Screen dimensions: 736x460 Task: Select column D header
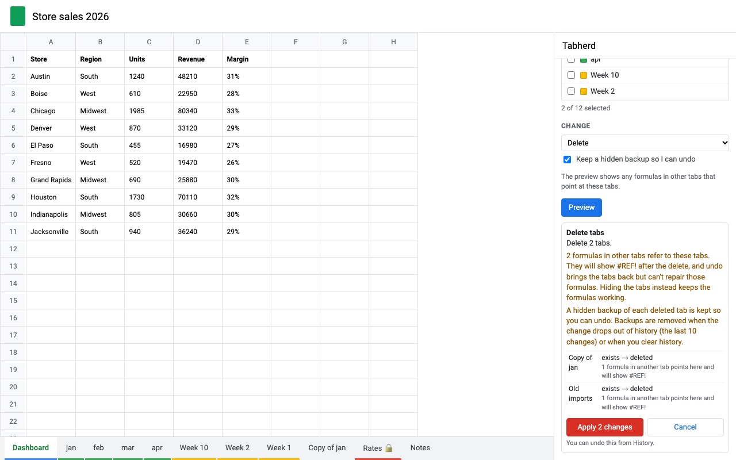(198, 42)
